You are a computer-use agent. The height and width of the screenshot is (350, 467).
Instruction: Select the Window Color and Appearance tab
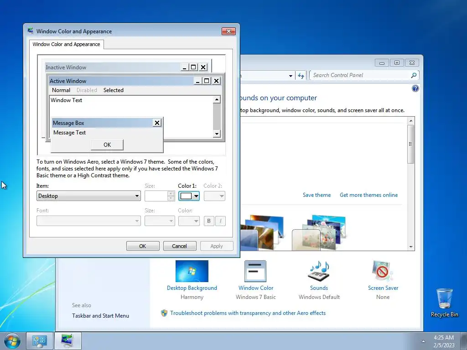tap(67, 44)
